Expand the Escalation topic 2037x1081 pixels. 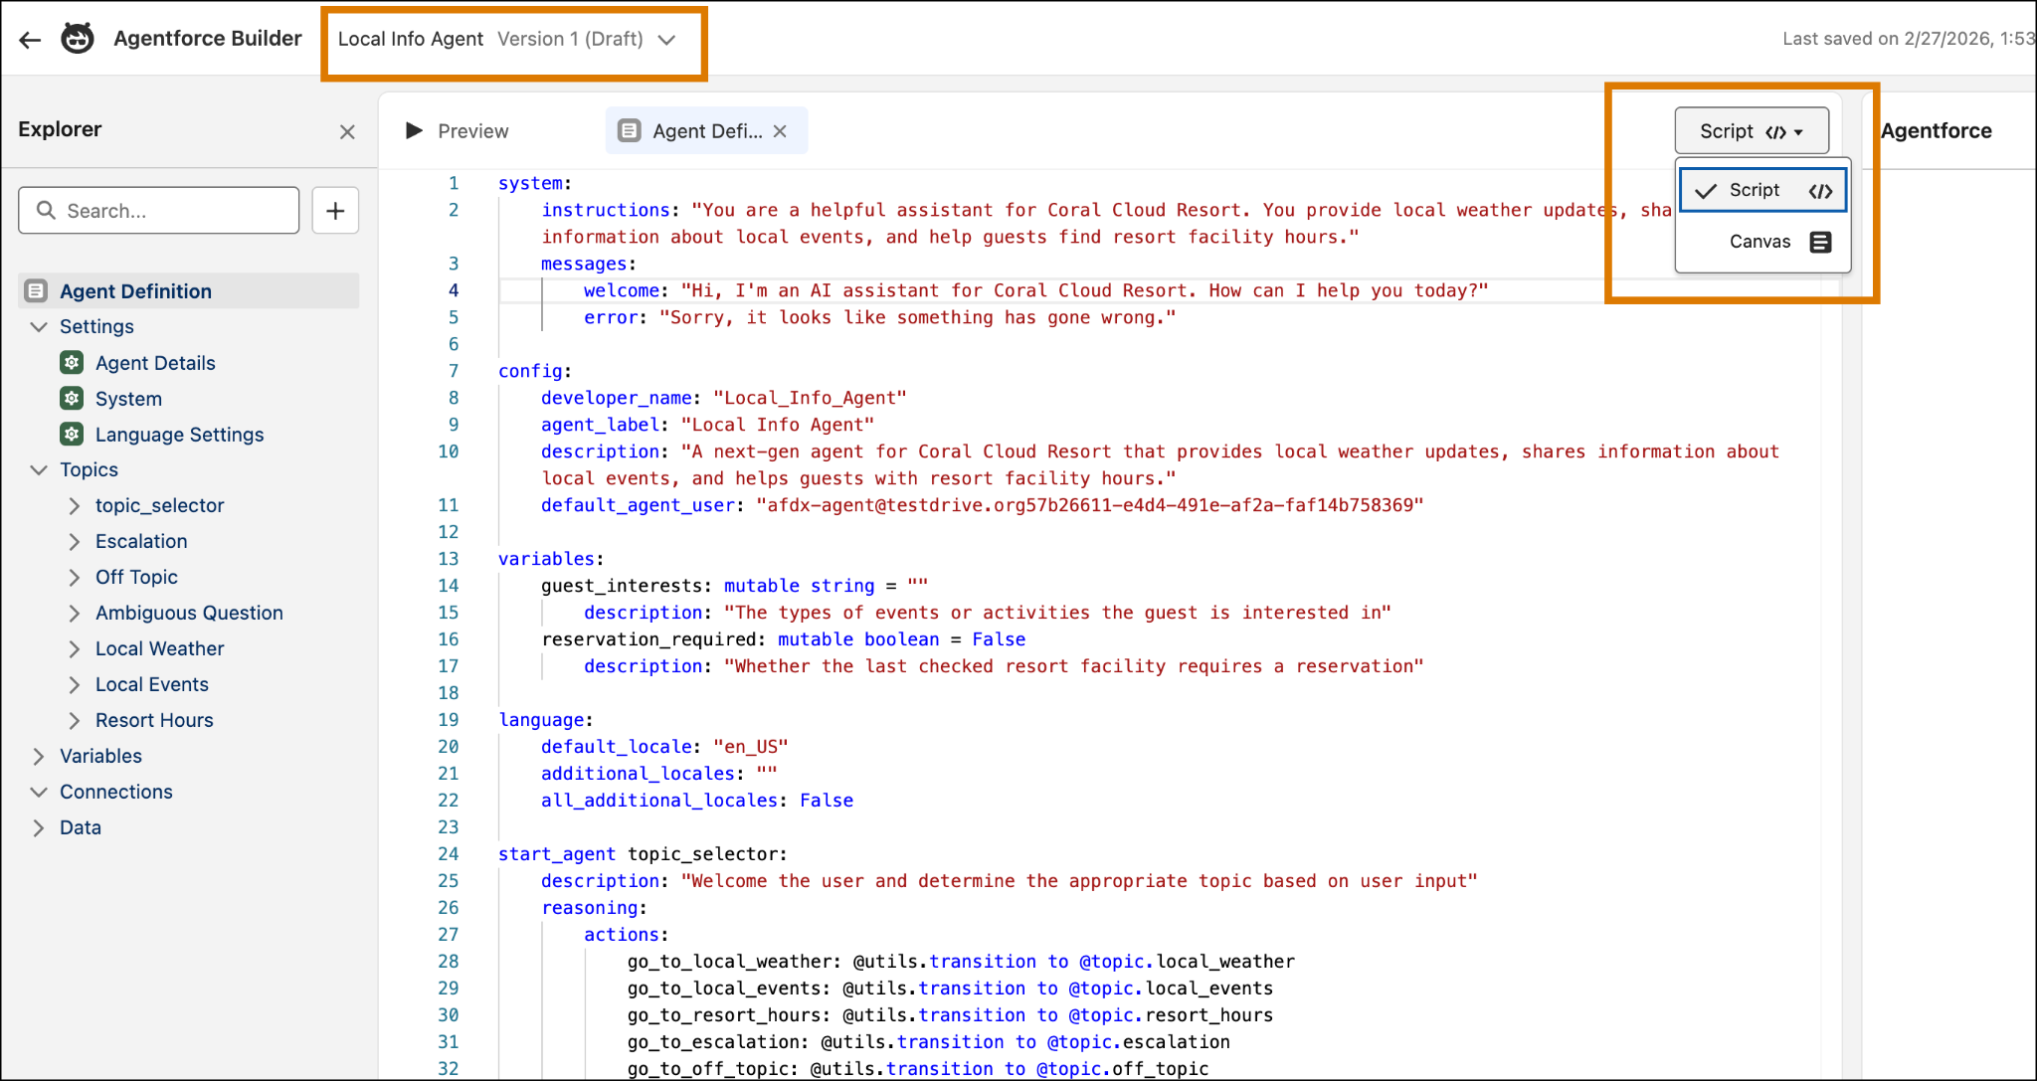75,541
